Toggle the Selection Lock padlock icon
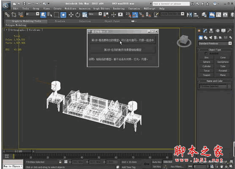 point(60,162)
